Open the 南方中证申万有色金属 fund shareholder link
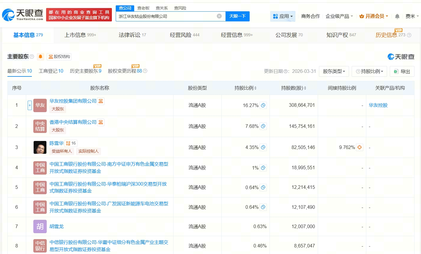Screen dimensions: 421x254 click(x=109, y=168)
